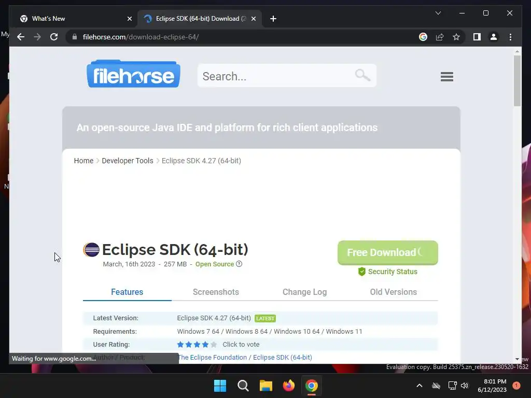The height and width of the screenshot is (398, 531).
Task: Click the page vertical scrollbar thumb
Action: pos(517,80)
